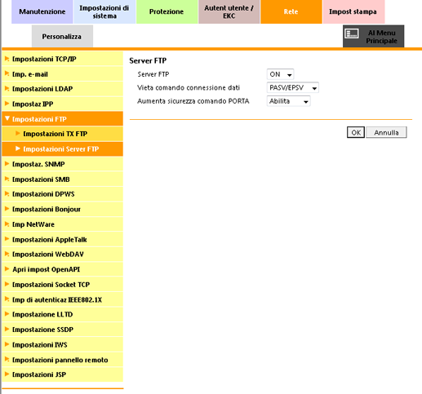This screenshot has height=394, width=422.
Task: Click arrow icon beside Impostazioni SMB
Action: [7, 179]
